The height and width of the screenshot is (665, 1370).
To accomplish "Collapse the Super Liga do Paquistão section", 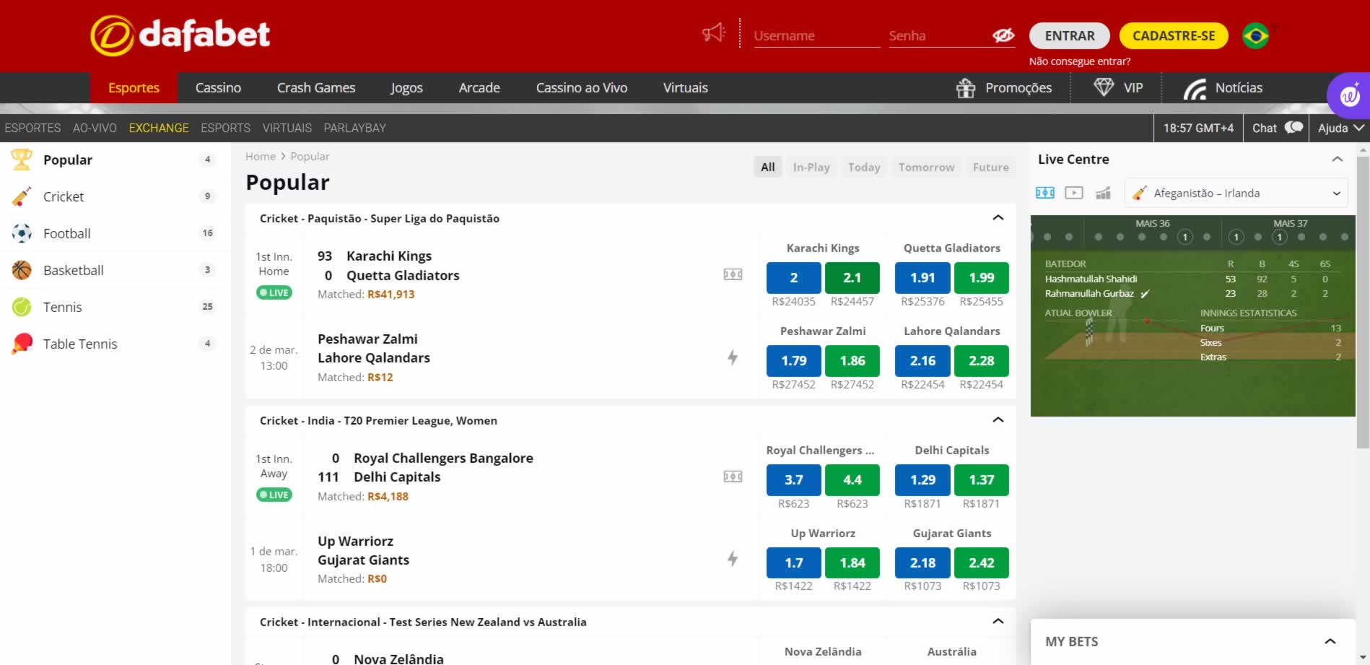I will [x=998, y=217].
